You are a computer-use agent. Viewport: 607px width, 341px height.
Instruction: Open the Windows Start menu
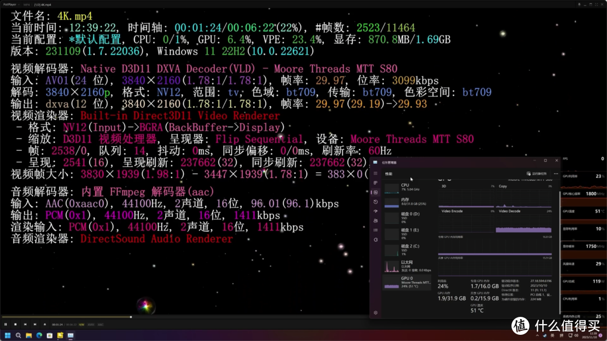click(x=7, y=335)
